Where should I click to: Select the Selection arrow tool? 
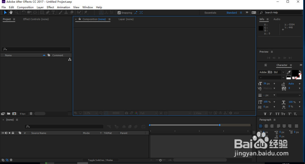(x=5, y=12)
